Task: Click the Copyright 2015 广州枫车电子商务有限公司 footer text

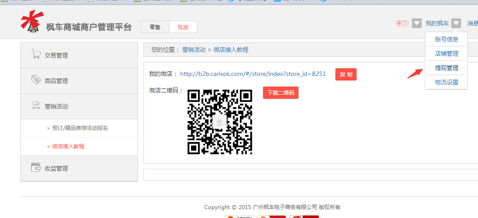Action: pyautogui.click(x=272, y=207)
